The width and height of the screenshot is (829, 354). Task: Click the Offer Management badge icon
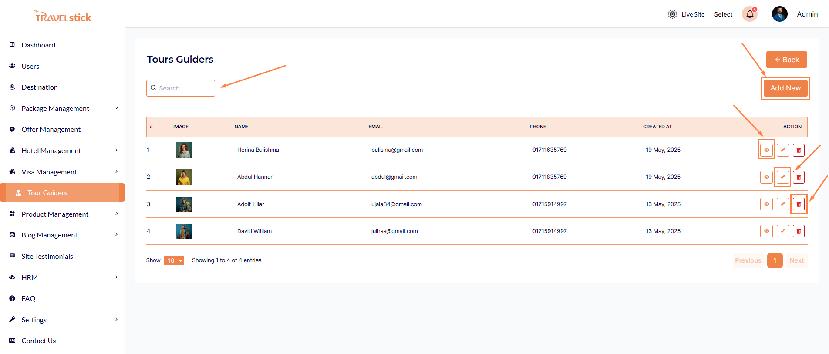[12, 129]
